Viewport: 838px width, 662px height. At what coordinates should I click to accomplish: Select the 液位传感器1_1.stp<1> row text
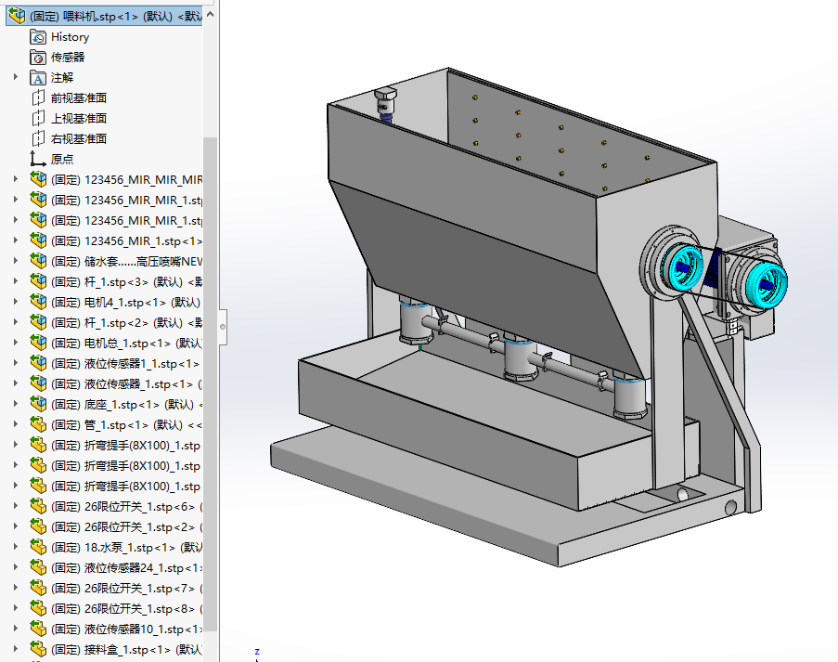tap(126, 364)
